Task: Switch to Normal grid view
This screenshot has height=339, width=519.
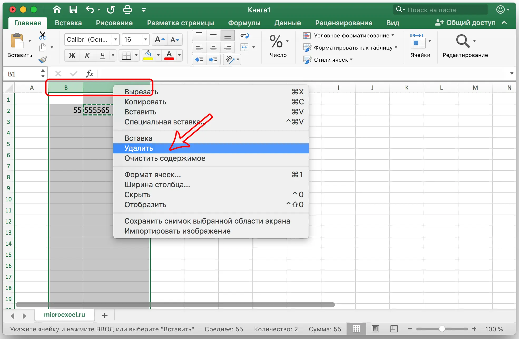Action: click(356, 329)
